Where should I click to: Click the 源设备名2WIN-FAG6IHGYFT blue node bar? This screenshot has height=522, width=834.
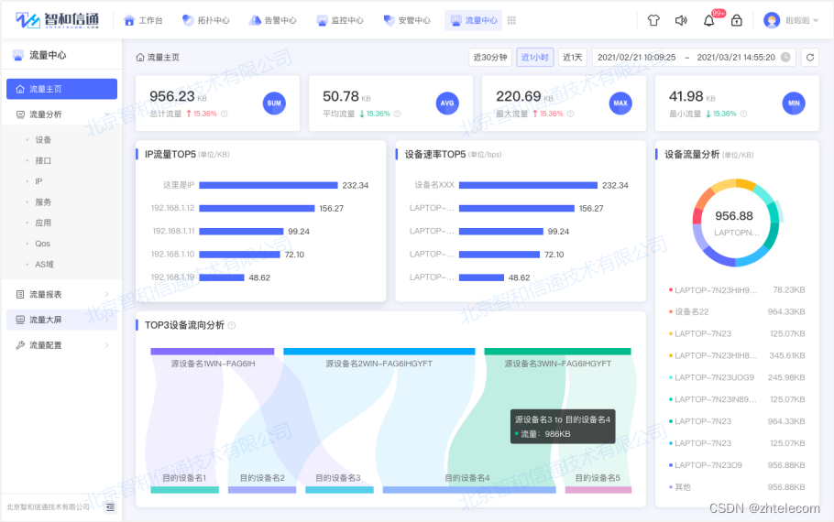(x=379, y=352)
